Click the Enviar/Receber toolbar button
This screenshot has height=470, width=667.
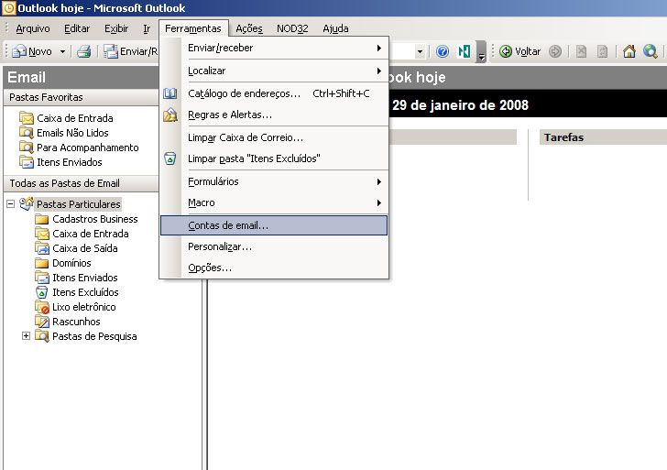(130, 51)
